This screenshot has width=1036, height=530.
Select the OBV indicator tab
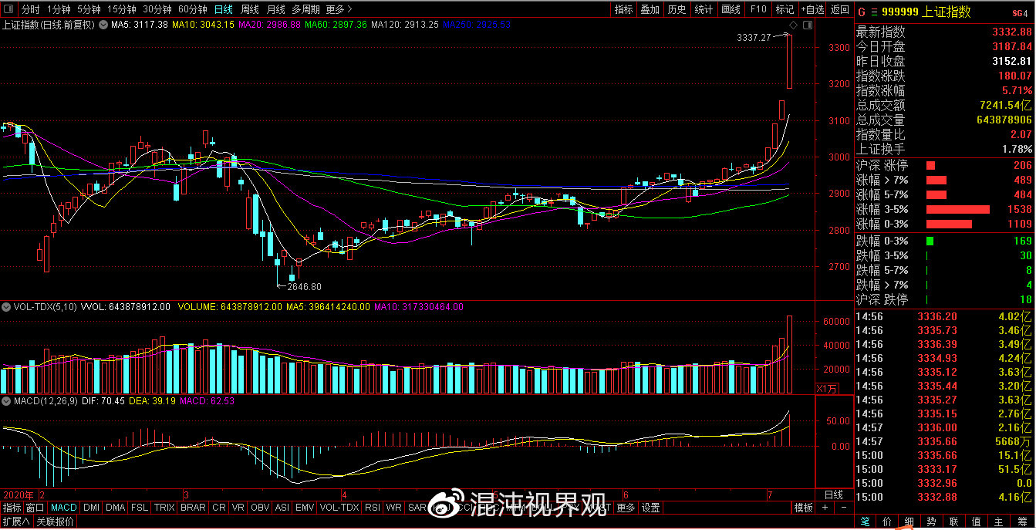pos(261,508)
